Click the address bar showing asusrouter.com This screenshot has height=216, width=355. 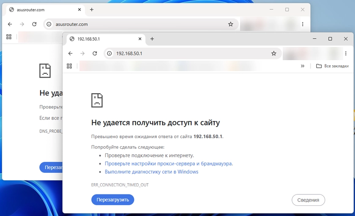[x=141, y=24]
